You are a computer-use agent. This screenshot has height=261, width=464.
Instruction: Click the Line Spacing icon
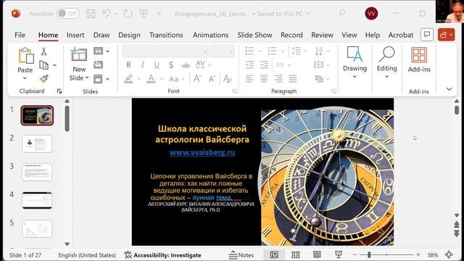click(297, 51)
